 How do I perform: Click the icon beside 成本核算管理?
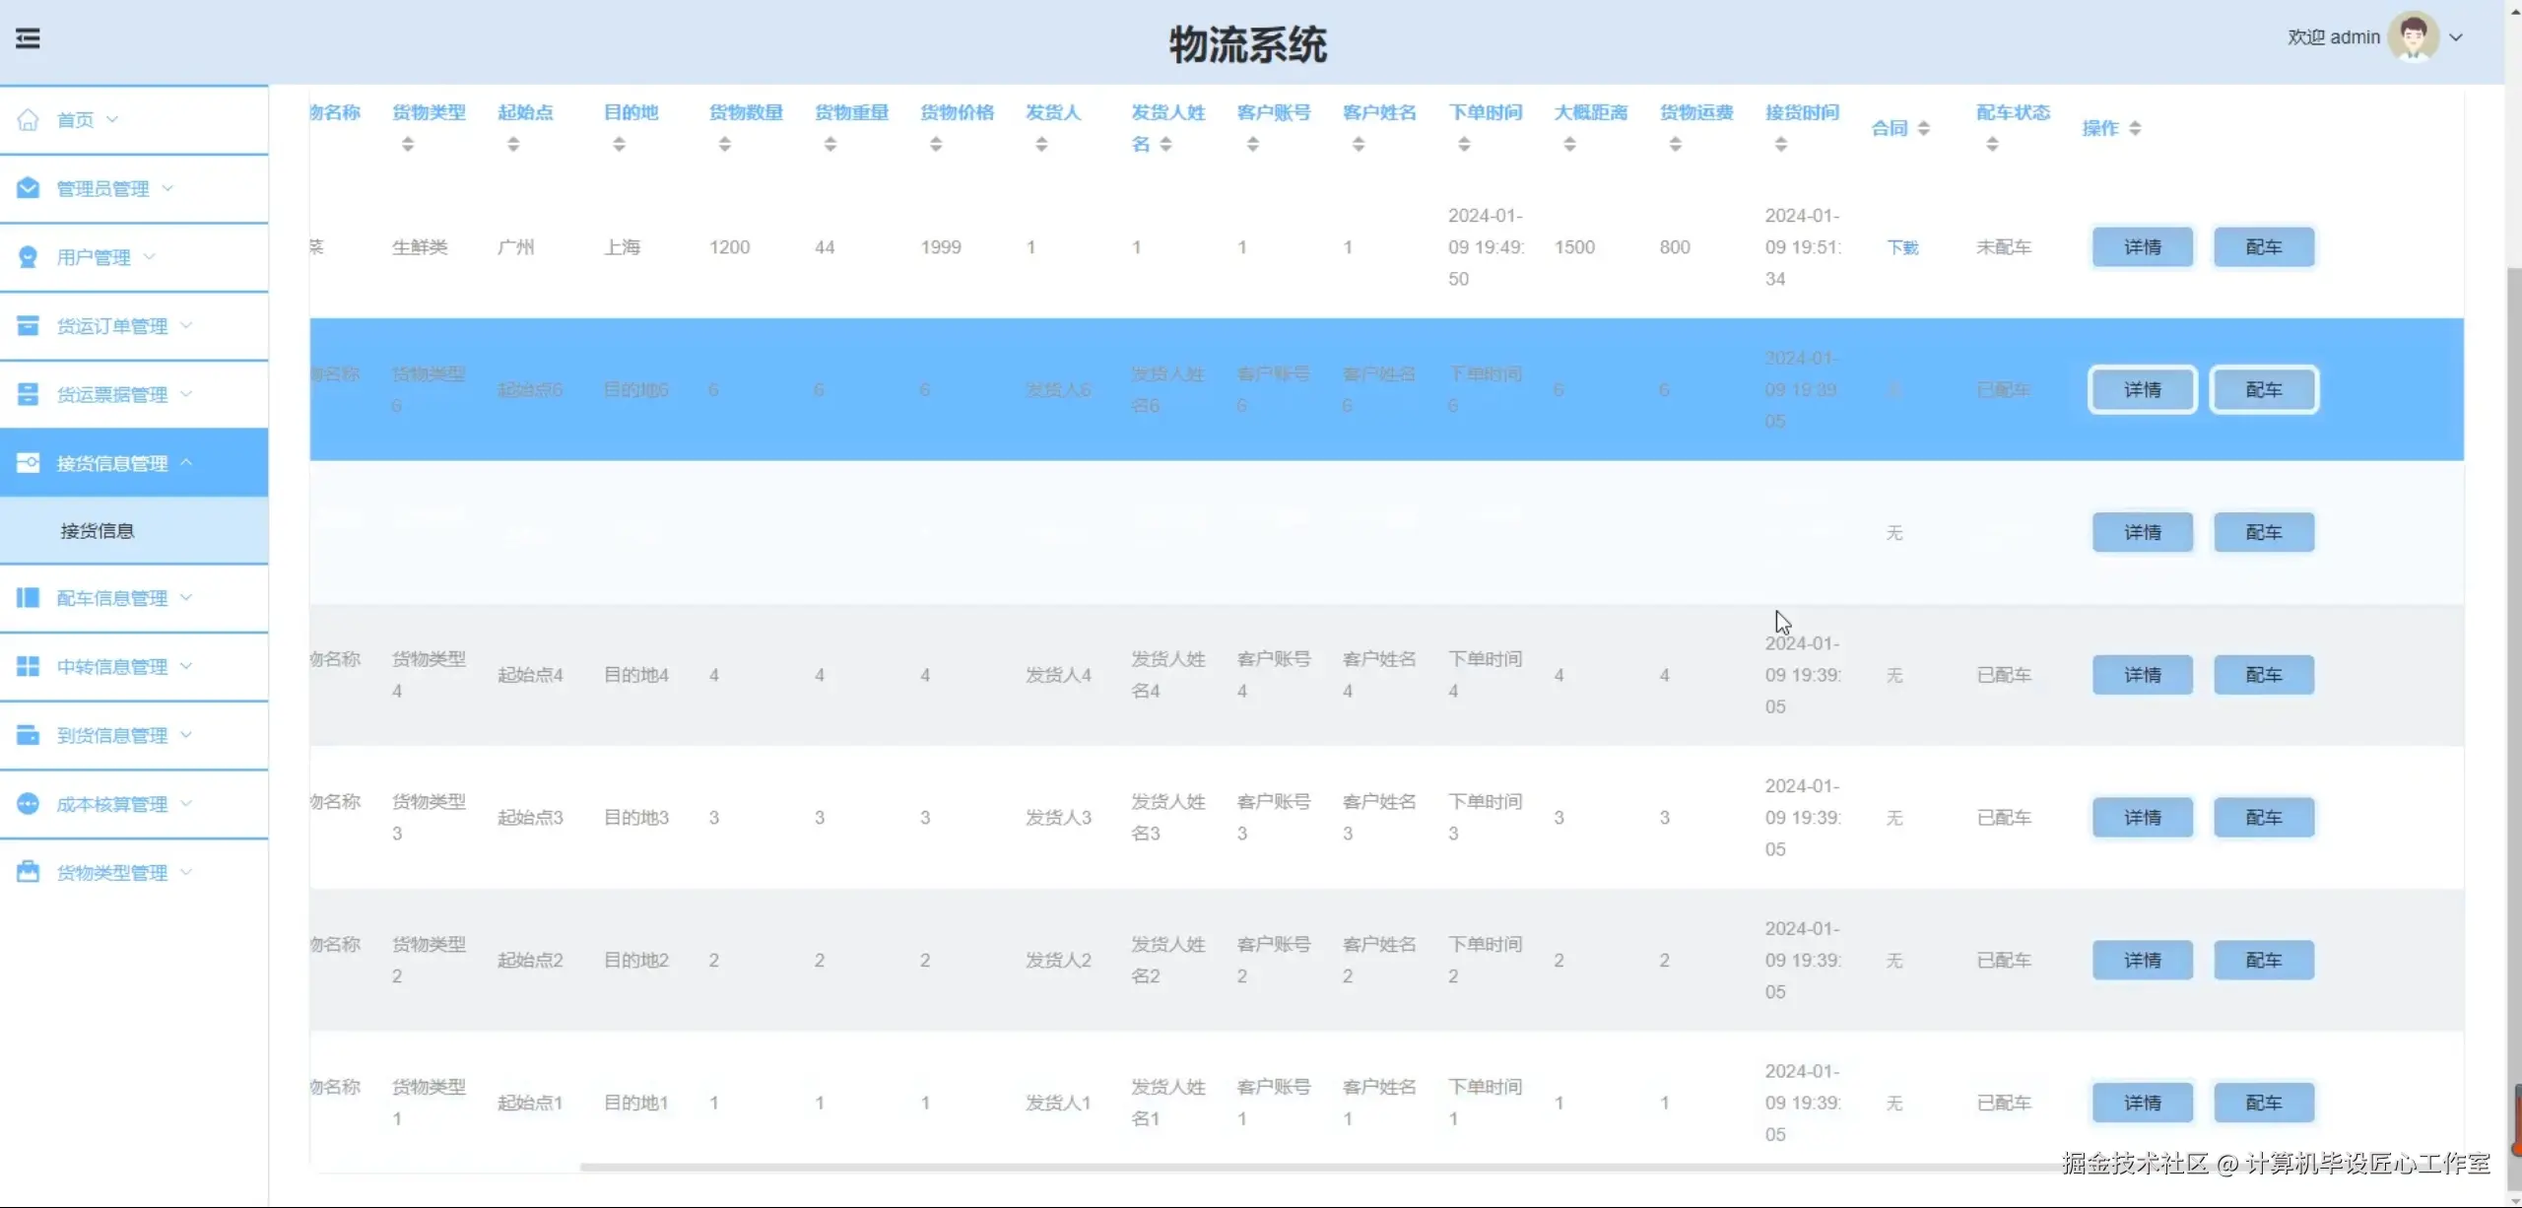(28, 804)
